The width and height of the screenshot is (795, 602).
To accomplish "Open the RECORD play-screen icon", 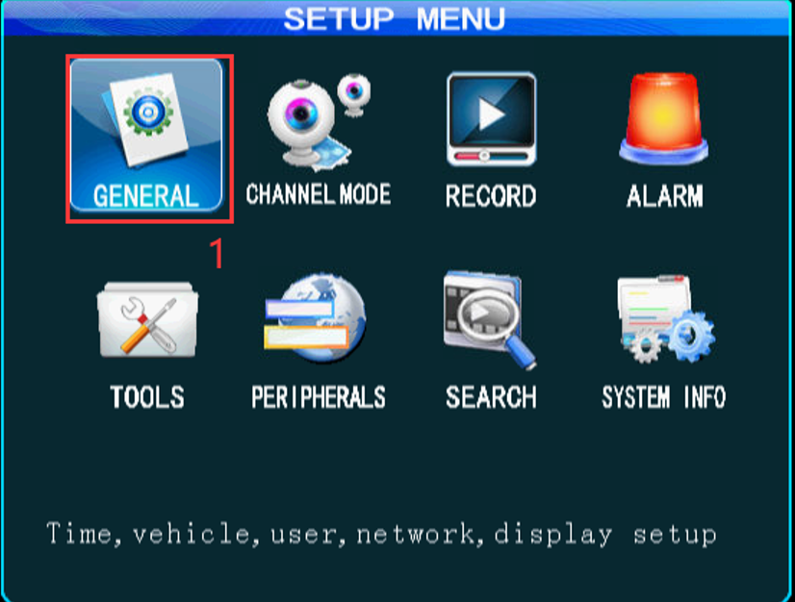I will [x=491, y=119].
